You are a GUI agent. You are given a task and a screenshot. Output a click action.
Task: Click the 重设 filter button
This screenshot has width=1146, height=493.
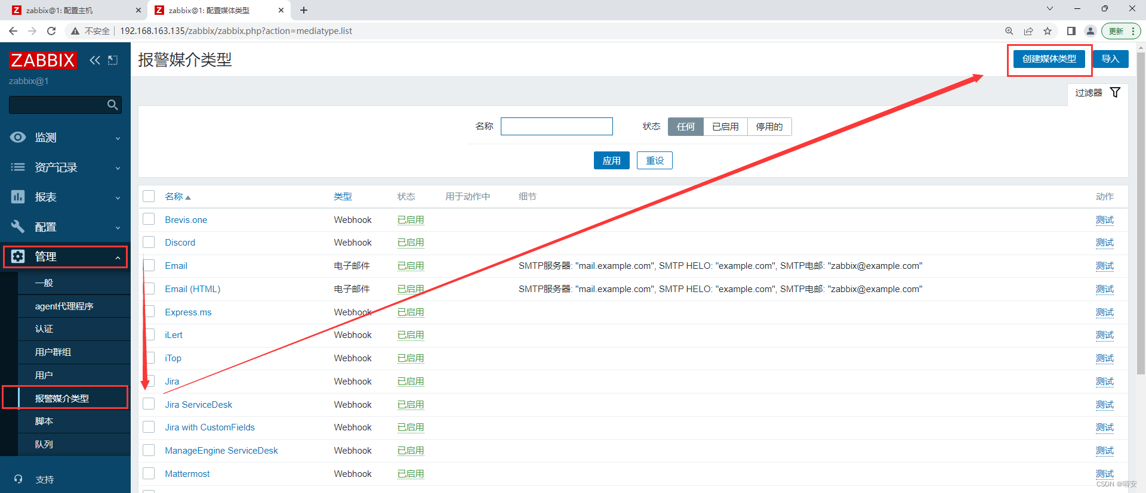point(655,160)
